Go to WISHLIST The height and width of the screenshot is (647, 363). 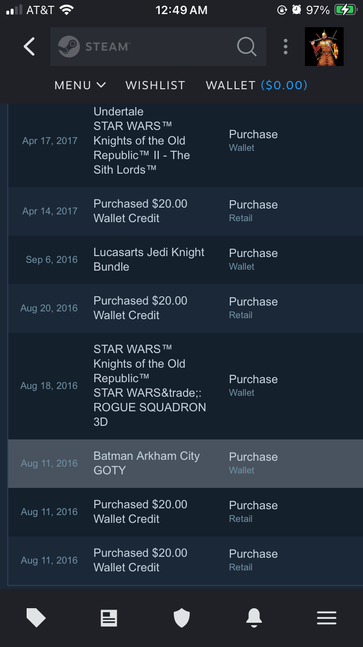pos(155,85)
